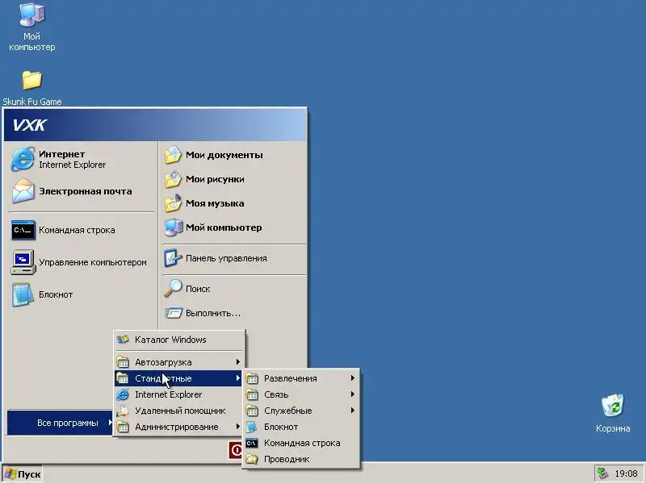
Task: Expand the Стандартные submenu arrow
Action: 237,378
